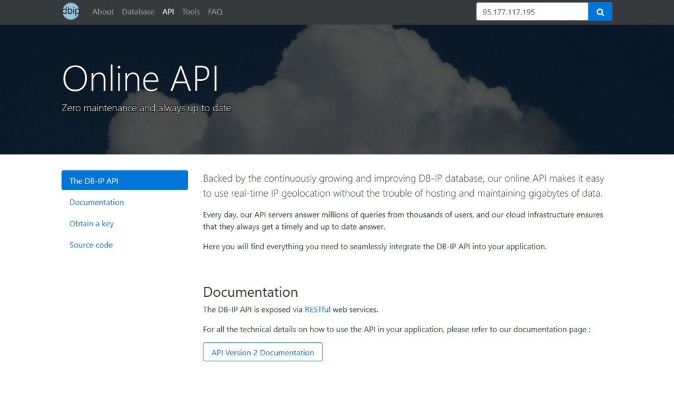
Task: Click the sentence 'For all the technical details'
Action: (397, 329)
